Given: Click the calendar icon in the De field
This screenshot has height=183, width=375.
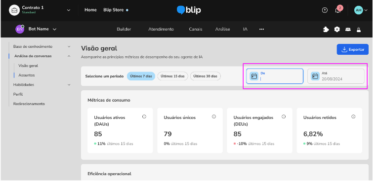Looking at the screenshot, I should [x=254, y=76].
